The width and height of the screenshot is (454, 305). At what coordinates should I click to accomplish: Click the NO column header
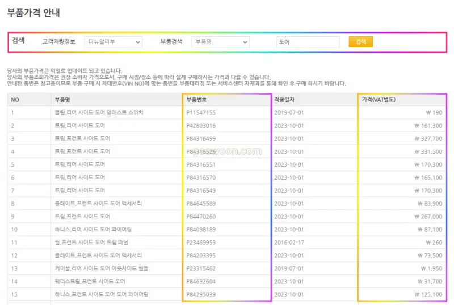pyautogui.click(x=15, y=100)
